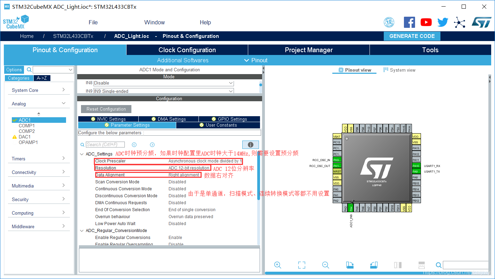
Task: Open the ST Twitter icon
Action: pyautogui.click(x=443, y=23)
